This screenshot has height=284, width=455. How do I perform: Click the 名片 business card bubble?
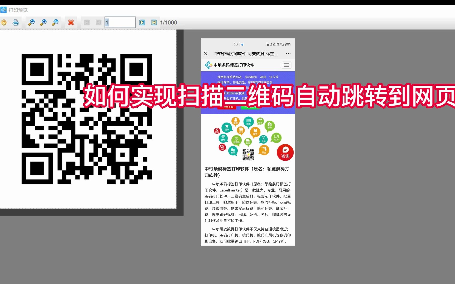[276, 138]
